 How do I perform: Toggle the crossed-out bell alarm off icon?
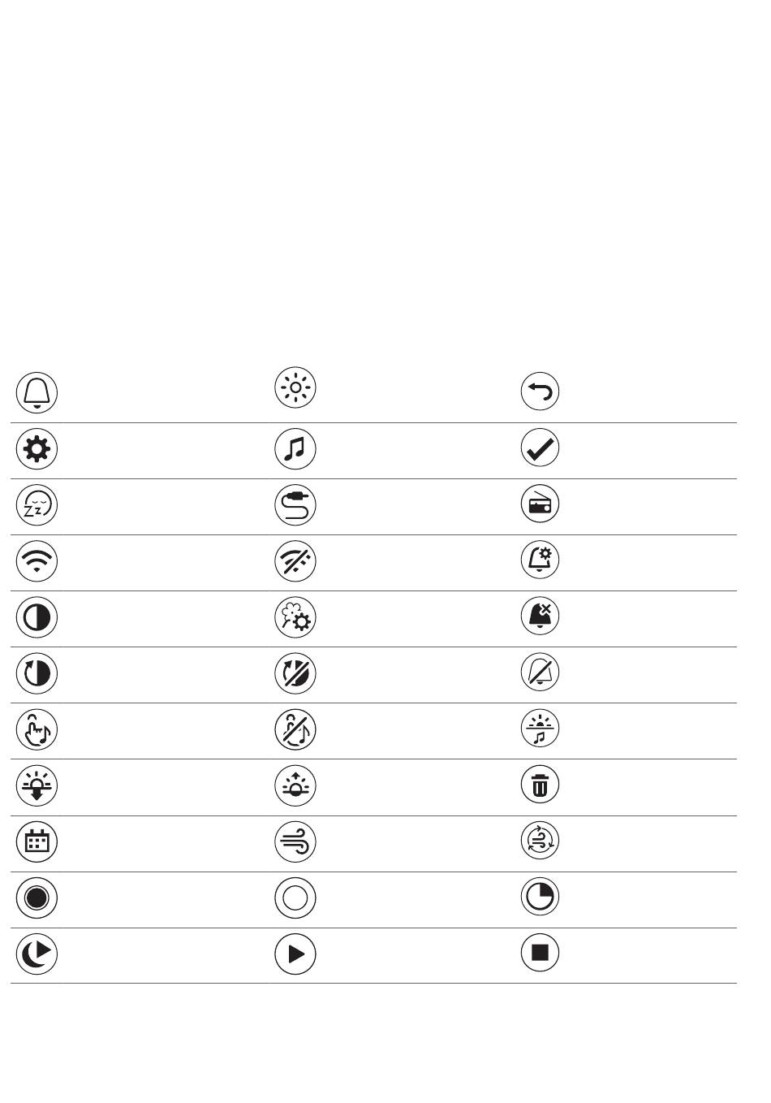[540, 673]
